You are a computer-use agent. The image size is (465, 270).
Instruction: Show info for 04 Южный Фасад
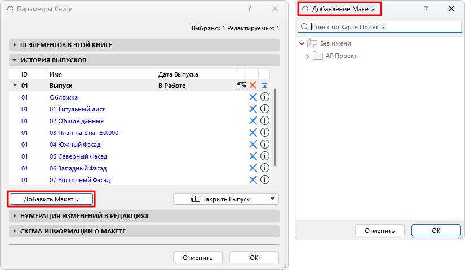(264, 145)
